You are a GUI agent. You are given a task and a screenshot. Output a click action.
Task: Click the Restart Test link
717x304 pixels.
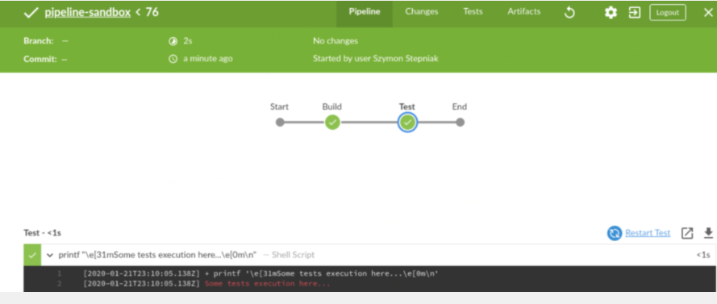pos(648,233)
